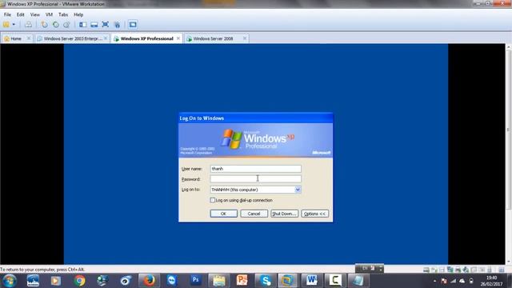Click the Password input field
The width and height of the screenshot is (512, 288).
(256, 179)
